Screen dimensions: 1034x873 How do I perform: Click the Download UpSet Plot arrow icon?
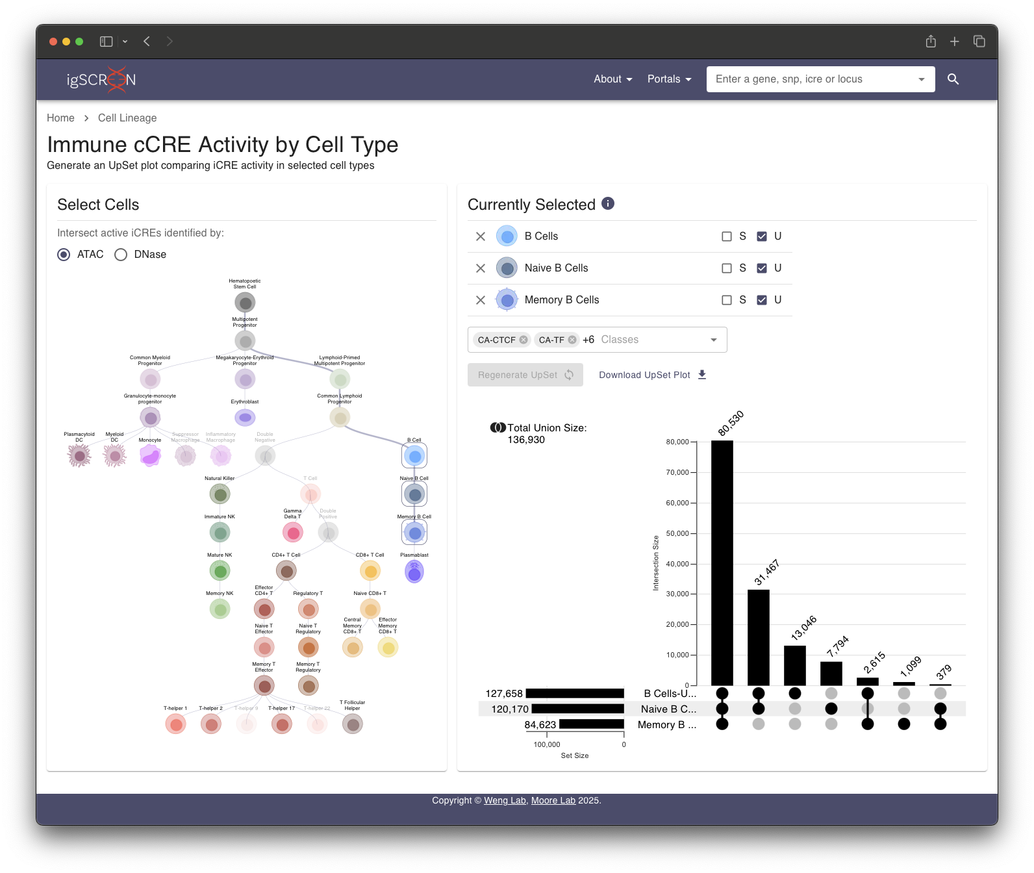[x=702, y=375]
